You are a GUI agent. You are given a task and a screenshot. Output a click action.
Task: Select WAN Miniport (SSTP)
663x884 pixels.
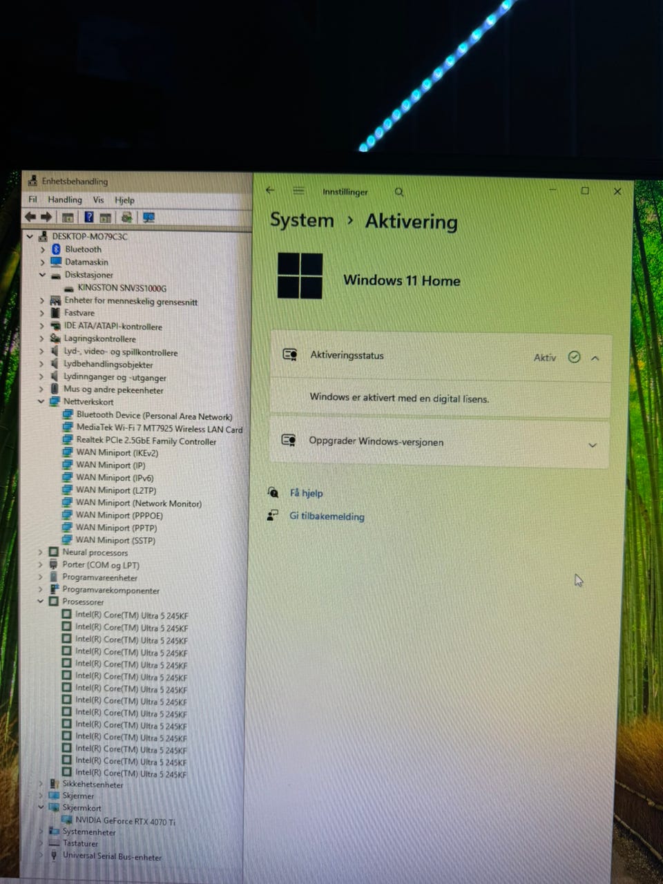click(x=115, y=540)
